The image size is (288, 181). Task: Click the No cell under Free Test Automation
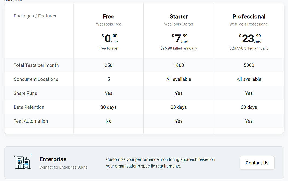(108, 121)
